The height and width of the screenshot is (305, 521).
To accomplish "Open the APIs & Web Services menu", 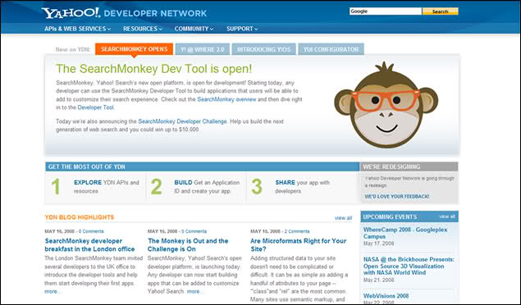I will tap(77, 29).
